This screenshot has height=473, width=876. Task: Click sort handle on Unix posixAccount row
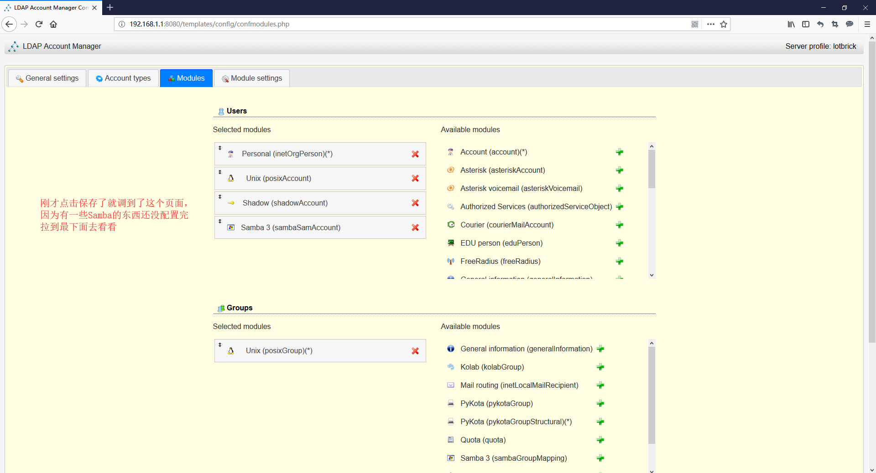coord(220,172)
